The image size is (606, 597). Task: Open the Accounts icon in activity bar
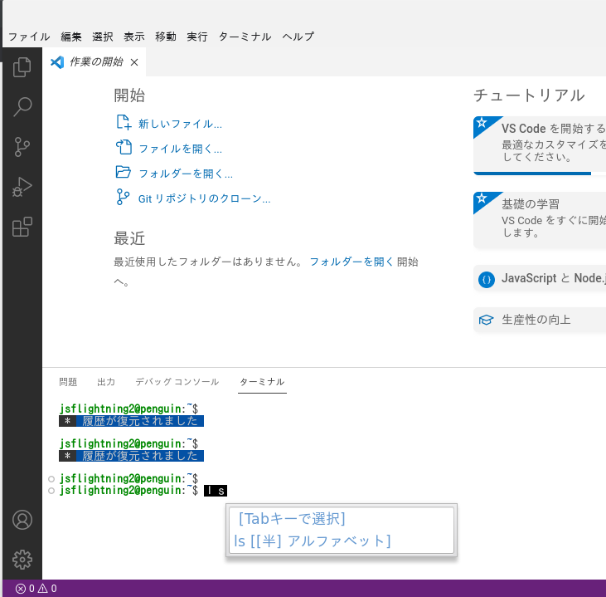click(x=22, y=520)
